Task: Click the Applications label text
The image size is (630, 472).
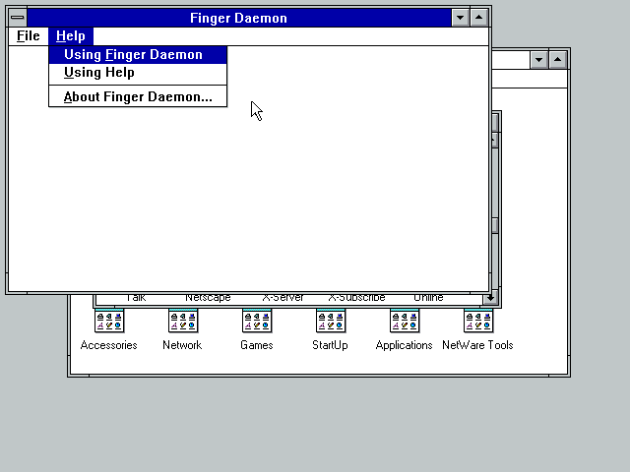Action: coord(405,345)
